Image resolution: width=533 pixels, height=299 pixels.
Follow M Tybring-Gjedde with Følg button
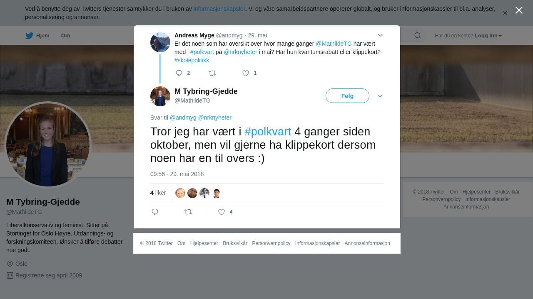click(347, 96)
